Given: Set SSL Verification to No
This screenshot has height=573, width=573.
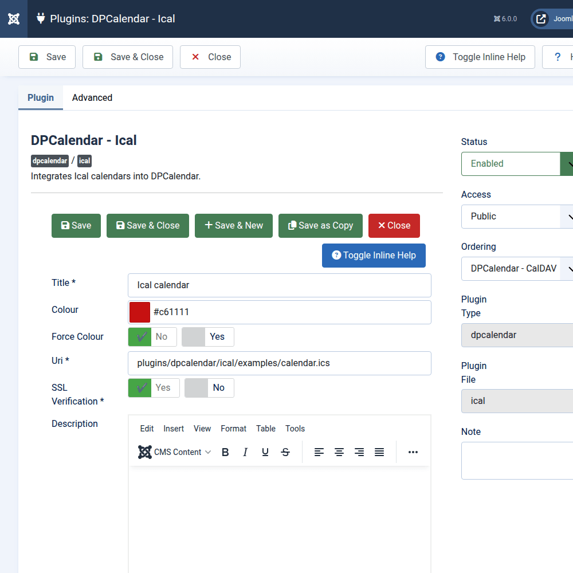Looking at the screenshot, I should coord(209,388).
